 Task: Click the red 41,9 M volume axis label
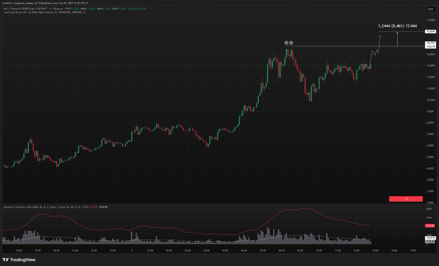(x=430, y=226)
